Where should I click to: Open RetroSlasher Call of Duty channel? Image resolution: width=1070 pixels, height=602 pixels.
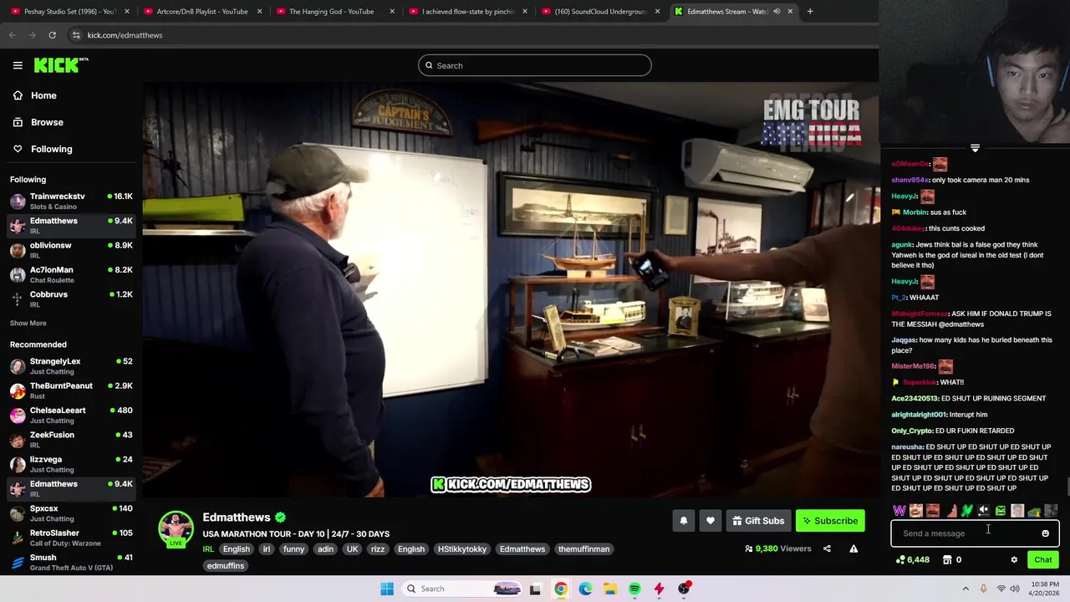coord(71,538)
